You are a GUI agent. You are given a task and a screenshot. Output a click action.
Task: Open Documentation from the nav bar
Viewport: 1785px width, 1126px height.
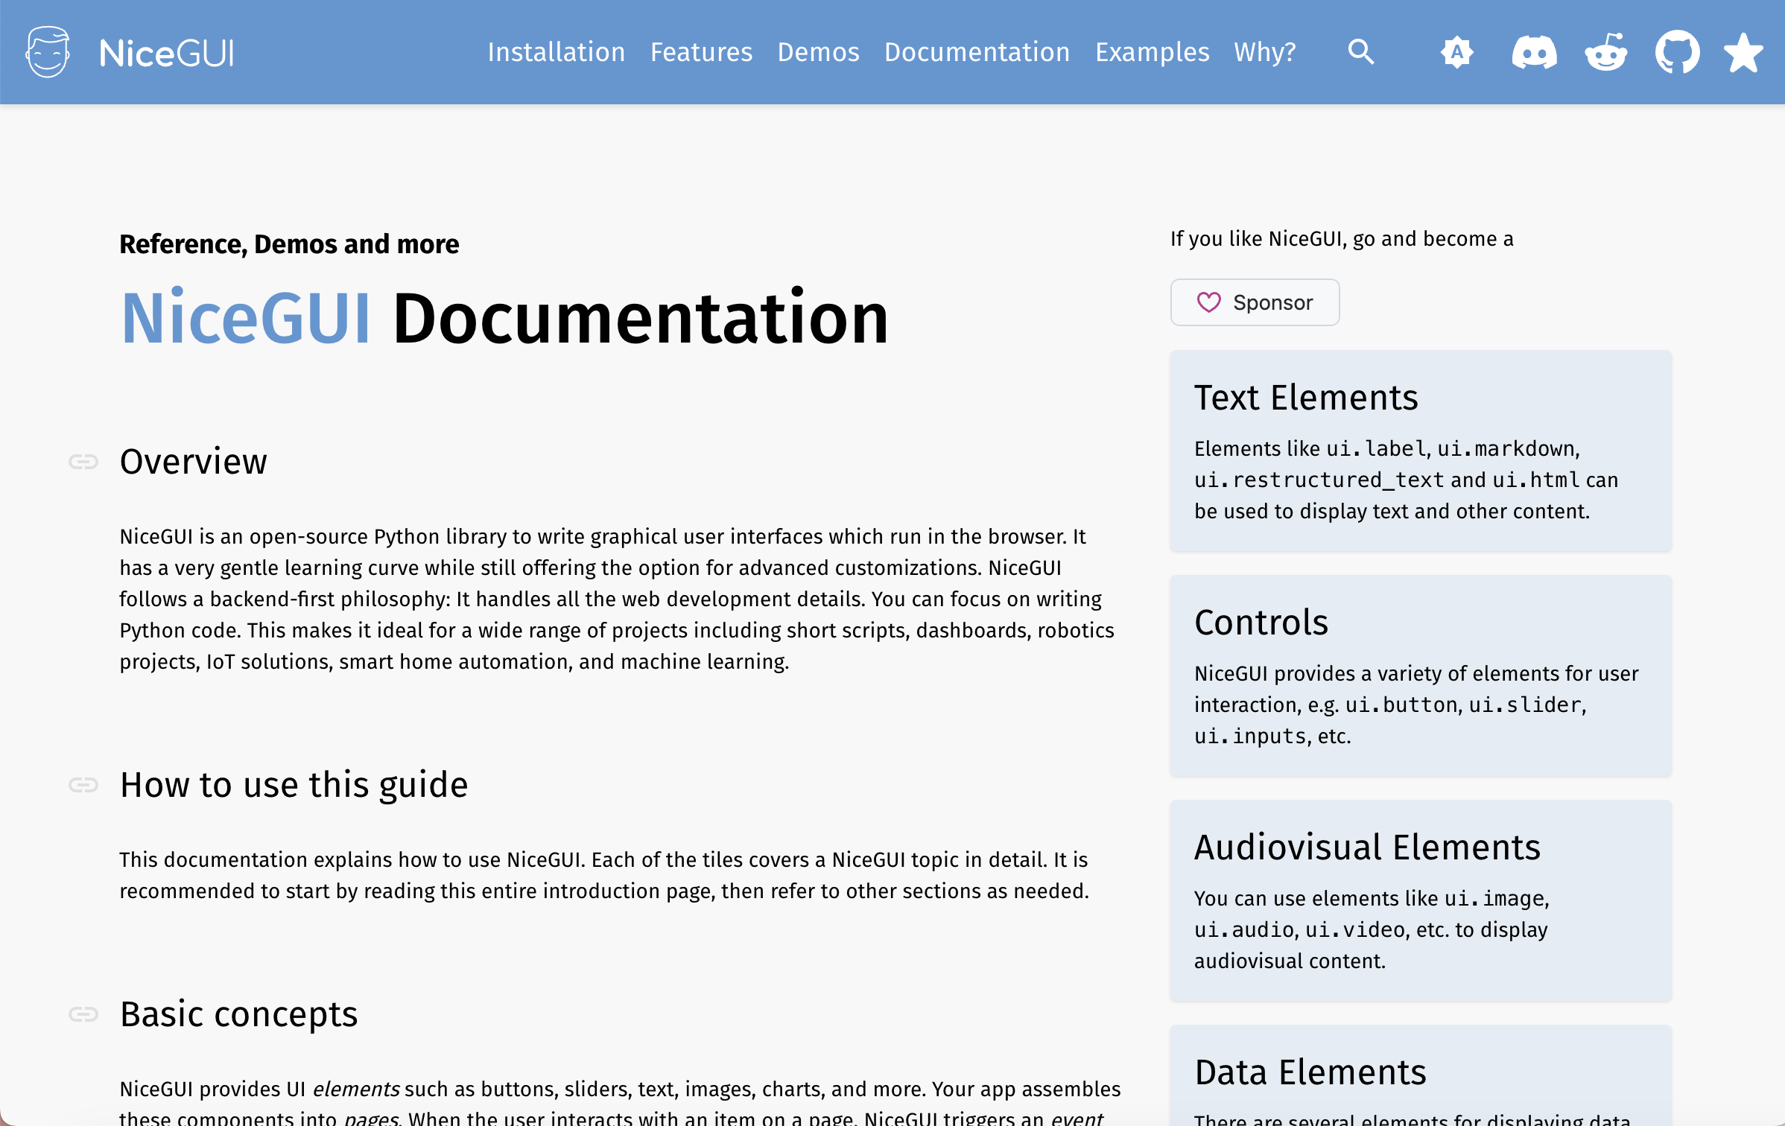point(977,52)
